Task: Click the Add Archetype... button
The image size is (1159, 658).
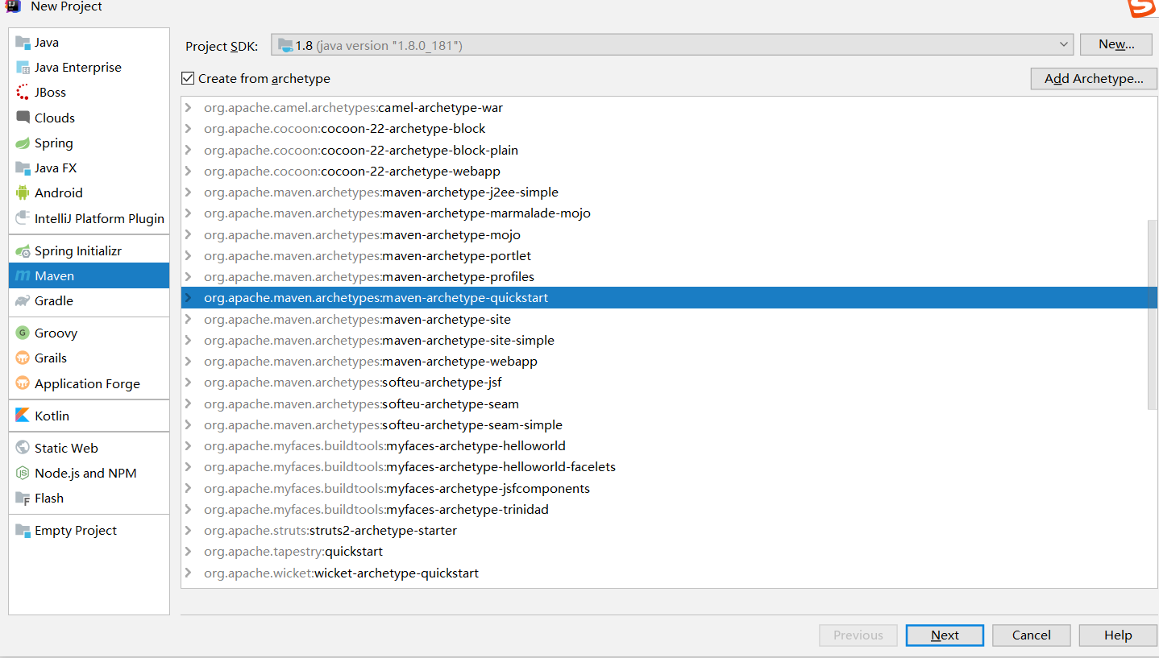Action: (x=1094, y=79)
